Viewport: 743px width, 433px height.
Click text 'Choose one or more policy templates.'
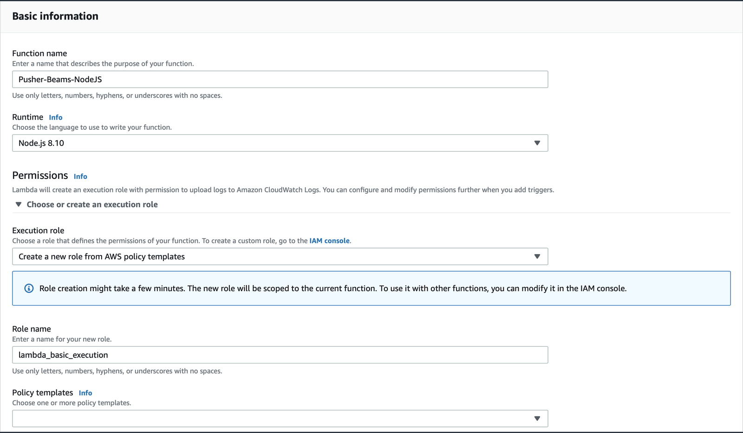click(x=72, y=403)
